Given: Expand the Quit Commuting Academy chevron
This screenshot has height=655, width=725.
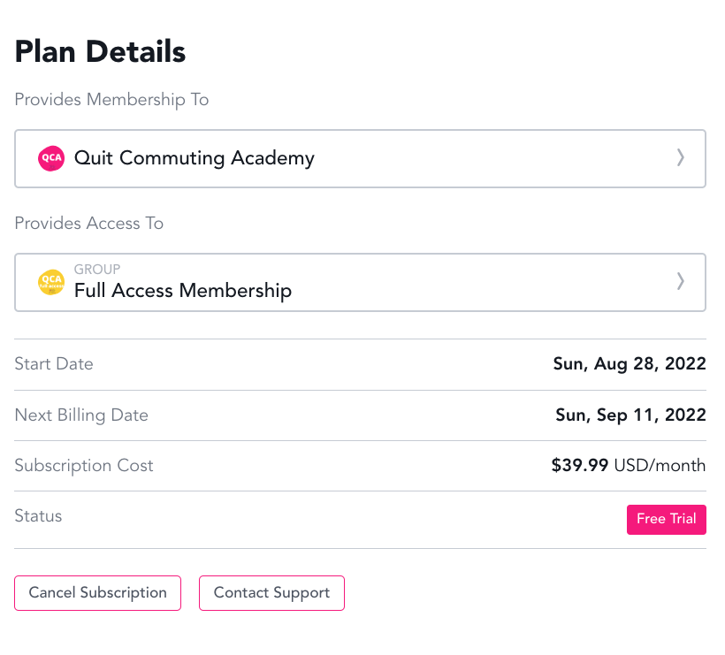Looking at the screenshot, I should point(680,158).
